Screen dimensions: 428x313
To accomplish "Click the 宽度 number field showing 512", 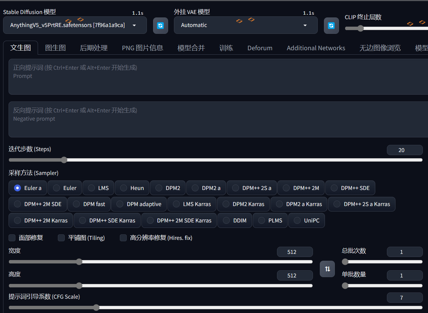I will tap(295, 252).
